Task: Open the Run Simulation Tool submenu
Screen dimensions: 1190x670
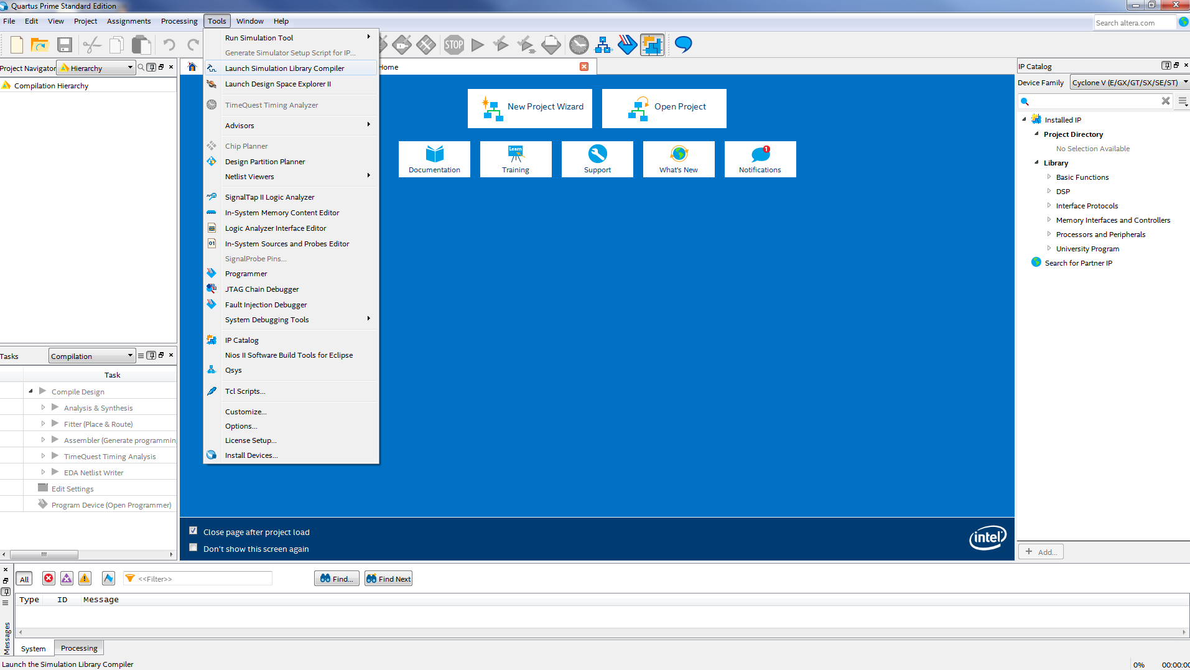Action: pos(291,38)
